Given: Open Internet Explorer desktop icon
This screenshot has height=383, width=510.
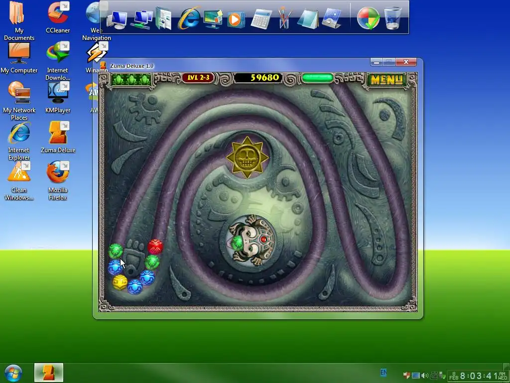Looking at the screenshot, I should click(x=19, y=141).
